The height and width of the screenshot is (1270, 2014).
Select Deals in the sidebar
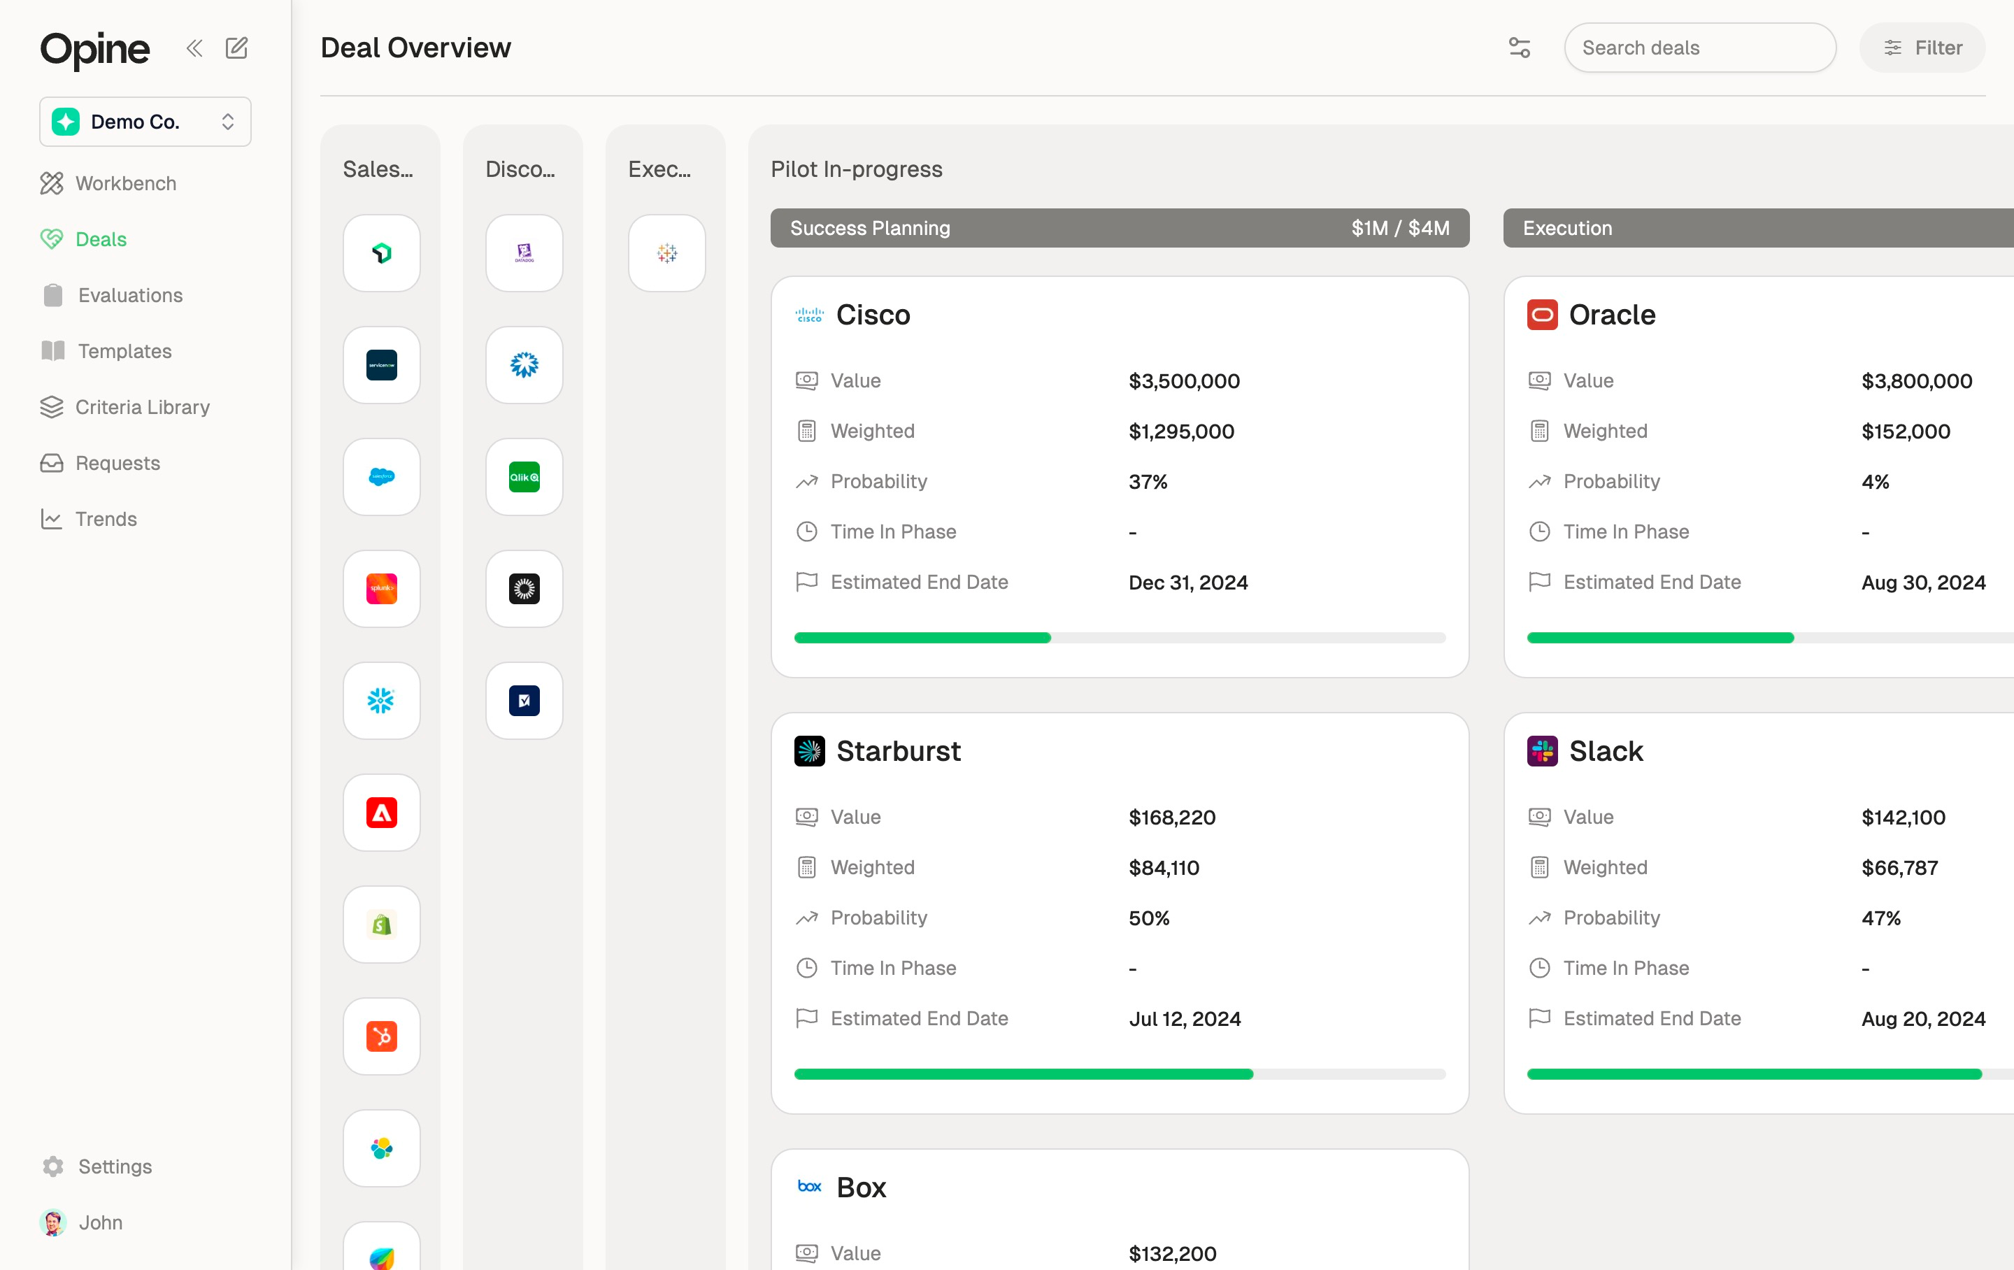(x=84, y=239)
